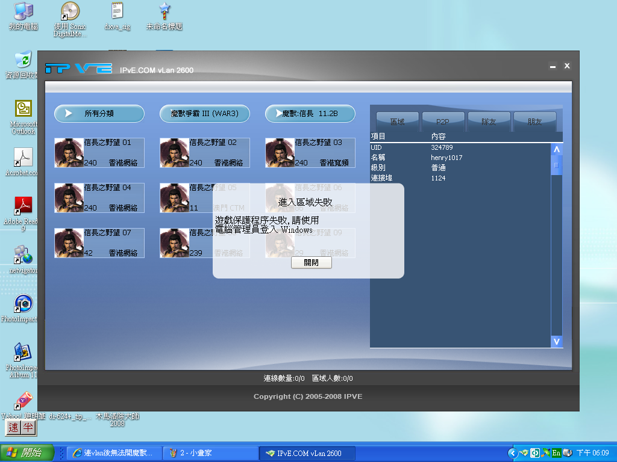Image resolution: width=617 pixels, height=462 pixels.
Task: Join room 信長之野望 04
Action: [x=99, y=198]
